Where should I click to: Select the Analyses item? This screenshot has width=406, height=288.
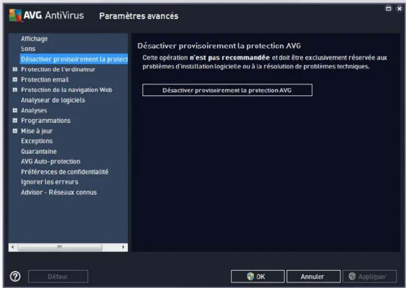pyautogui.click(x=34, y=110)
